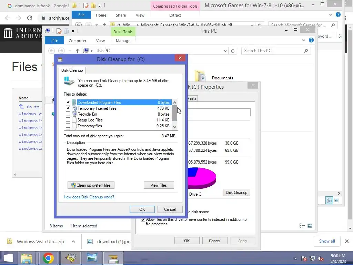Expand the This PC ribbon chevron
The height and width of the screenshot is (265, 353).
tap(303, 40)
